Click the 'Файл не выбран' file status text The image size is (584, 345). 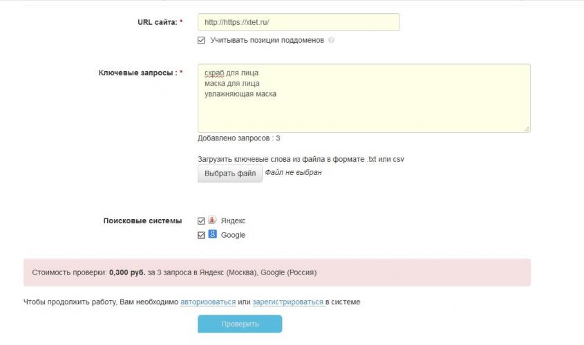click(293, 172)
